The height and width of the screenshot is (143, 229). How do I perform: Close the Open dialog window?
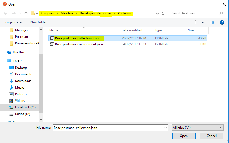(224, 4)
